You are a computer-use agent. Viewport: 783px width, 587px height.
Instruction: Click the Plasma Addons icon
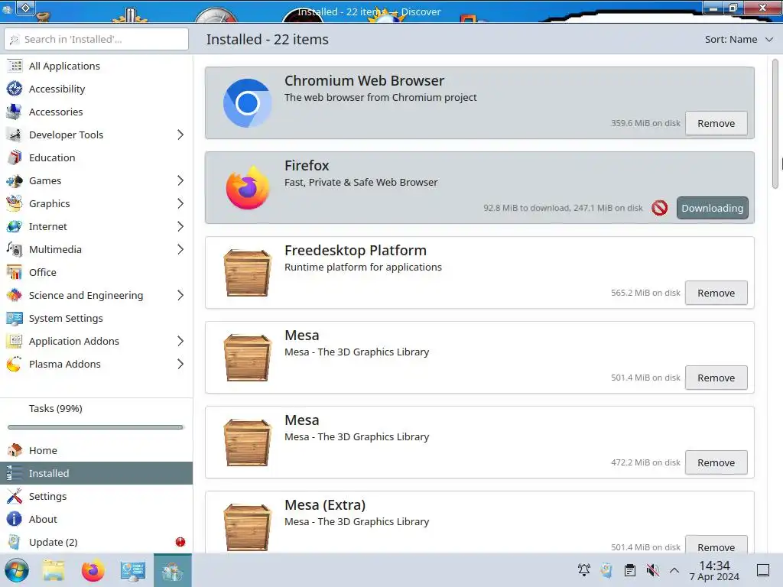pyautogui.click(x=15, y=365)
